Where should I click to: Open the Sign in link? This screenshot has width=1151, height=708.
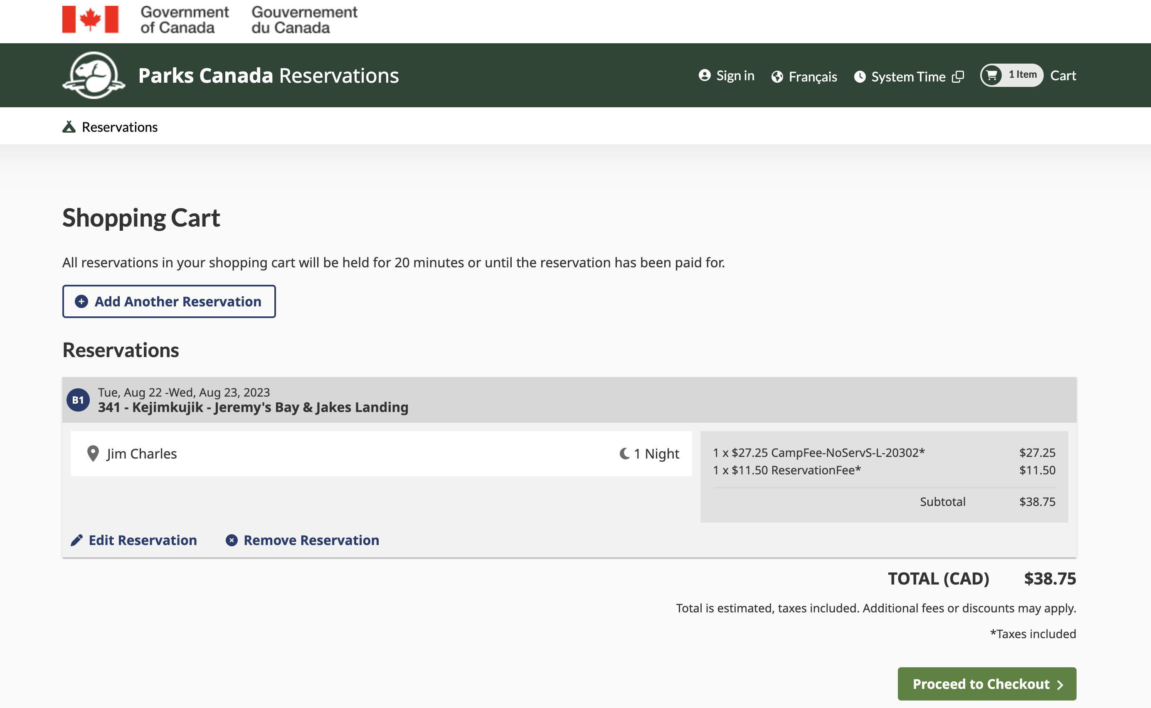point(727,75)
